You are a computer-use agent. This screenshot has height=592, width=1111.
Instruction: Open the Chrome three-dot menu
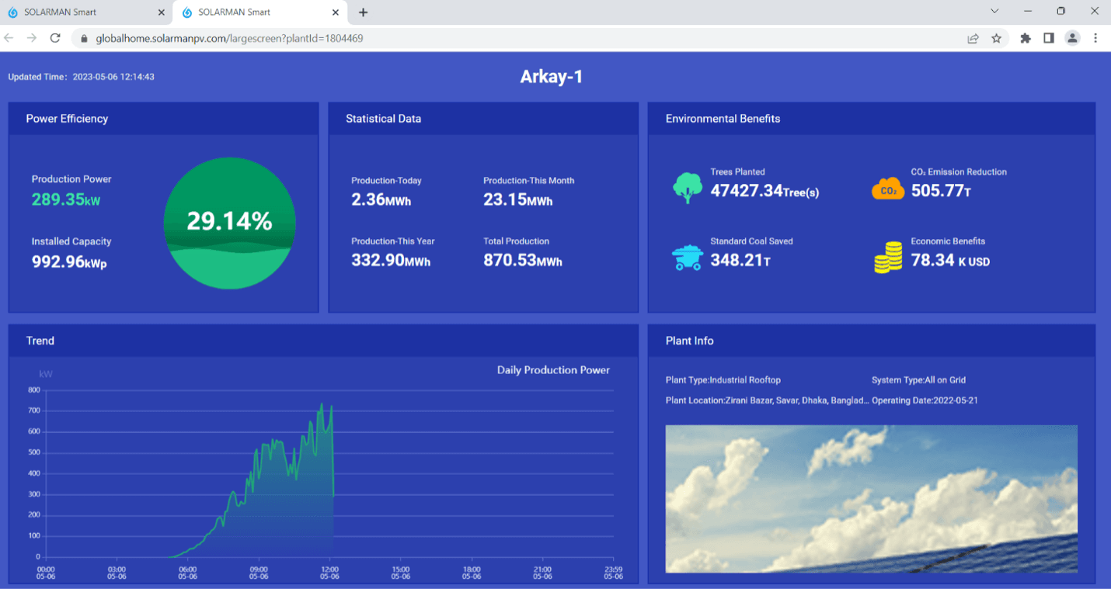pos(1095,38)
